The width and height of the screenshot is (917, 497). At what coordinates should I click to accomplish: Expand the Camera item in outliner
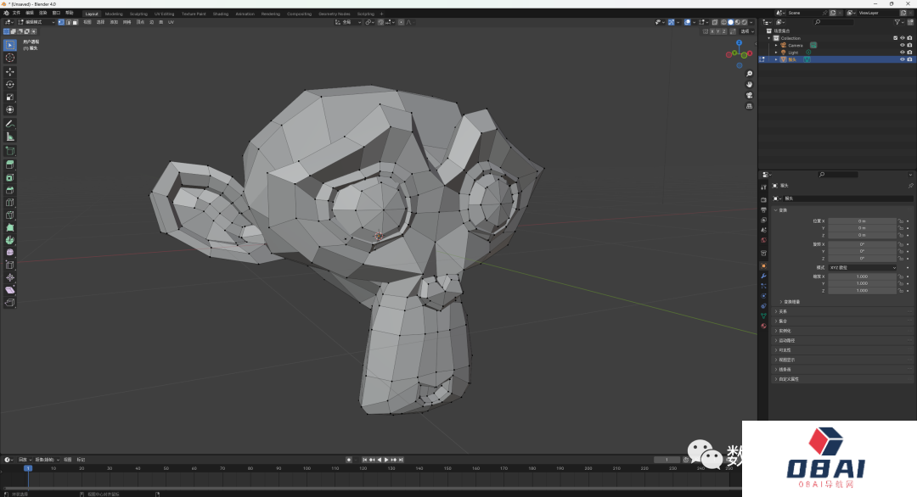[x=775, y=45]
